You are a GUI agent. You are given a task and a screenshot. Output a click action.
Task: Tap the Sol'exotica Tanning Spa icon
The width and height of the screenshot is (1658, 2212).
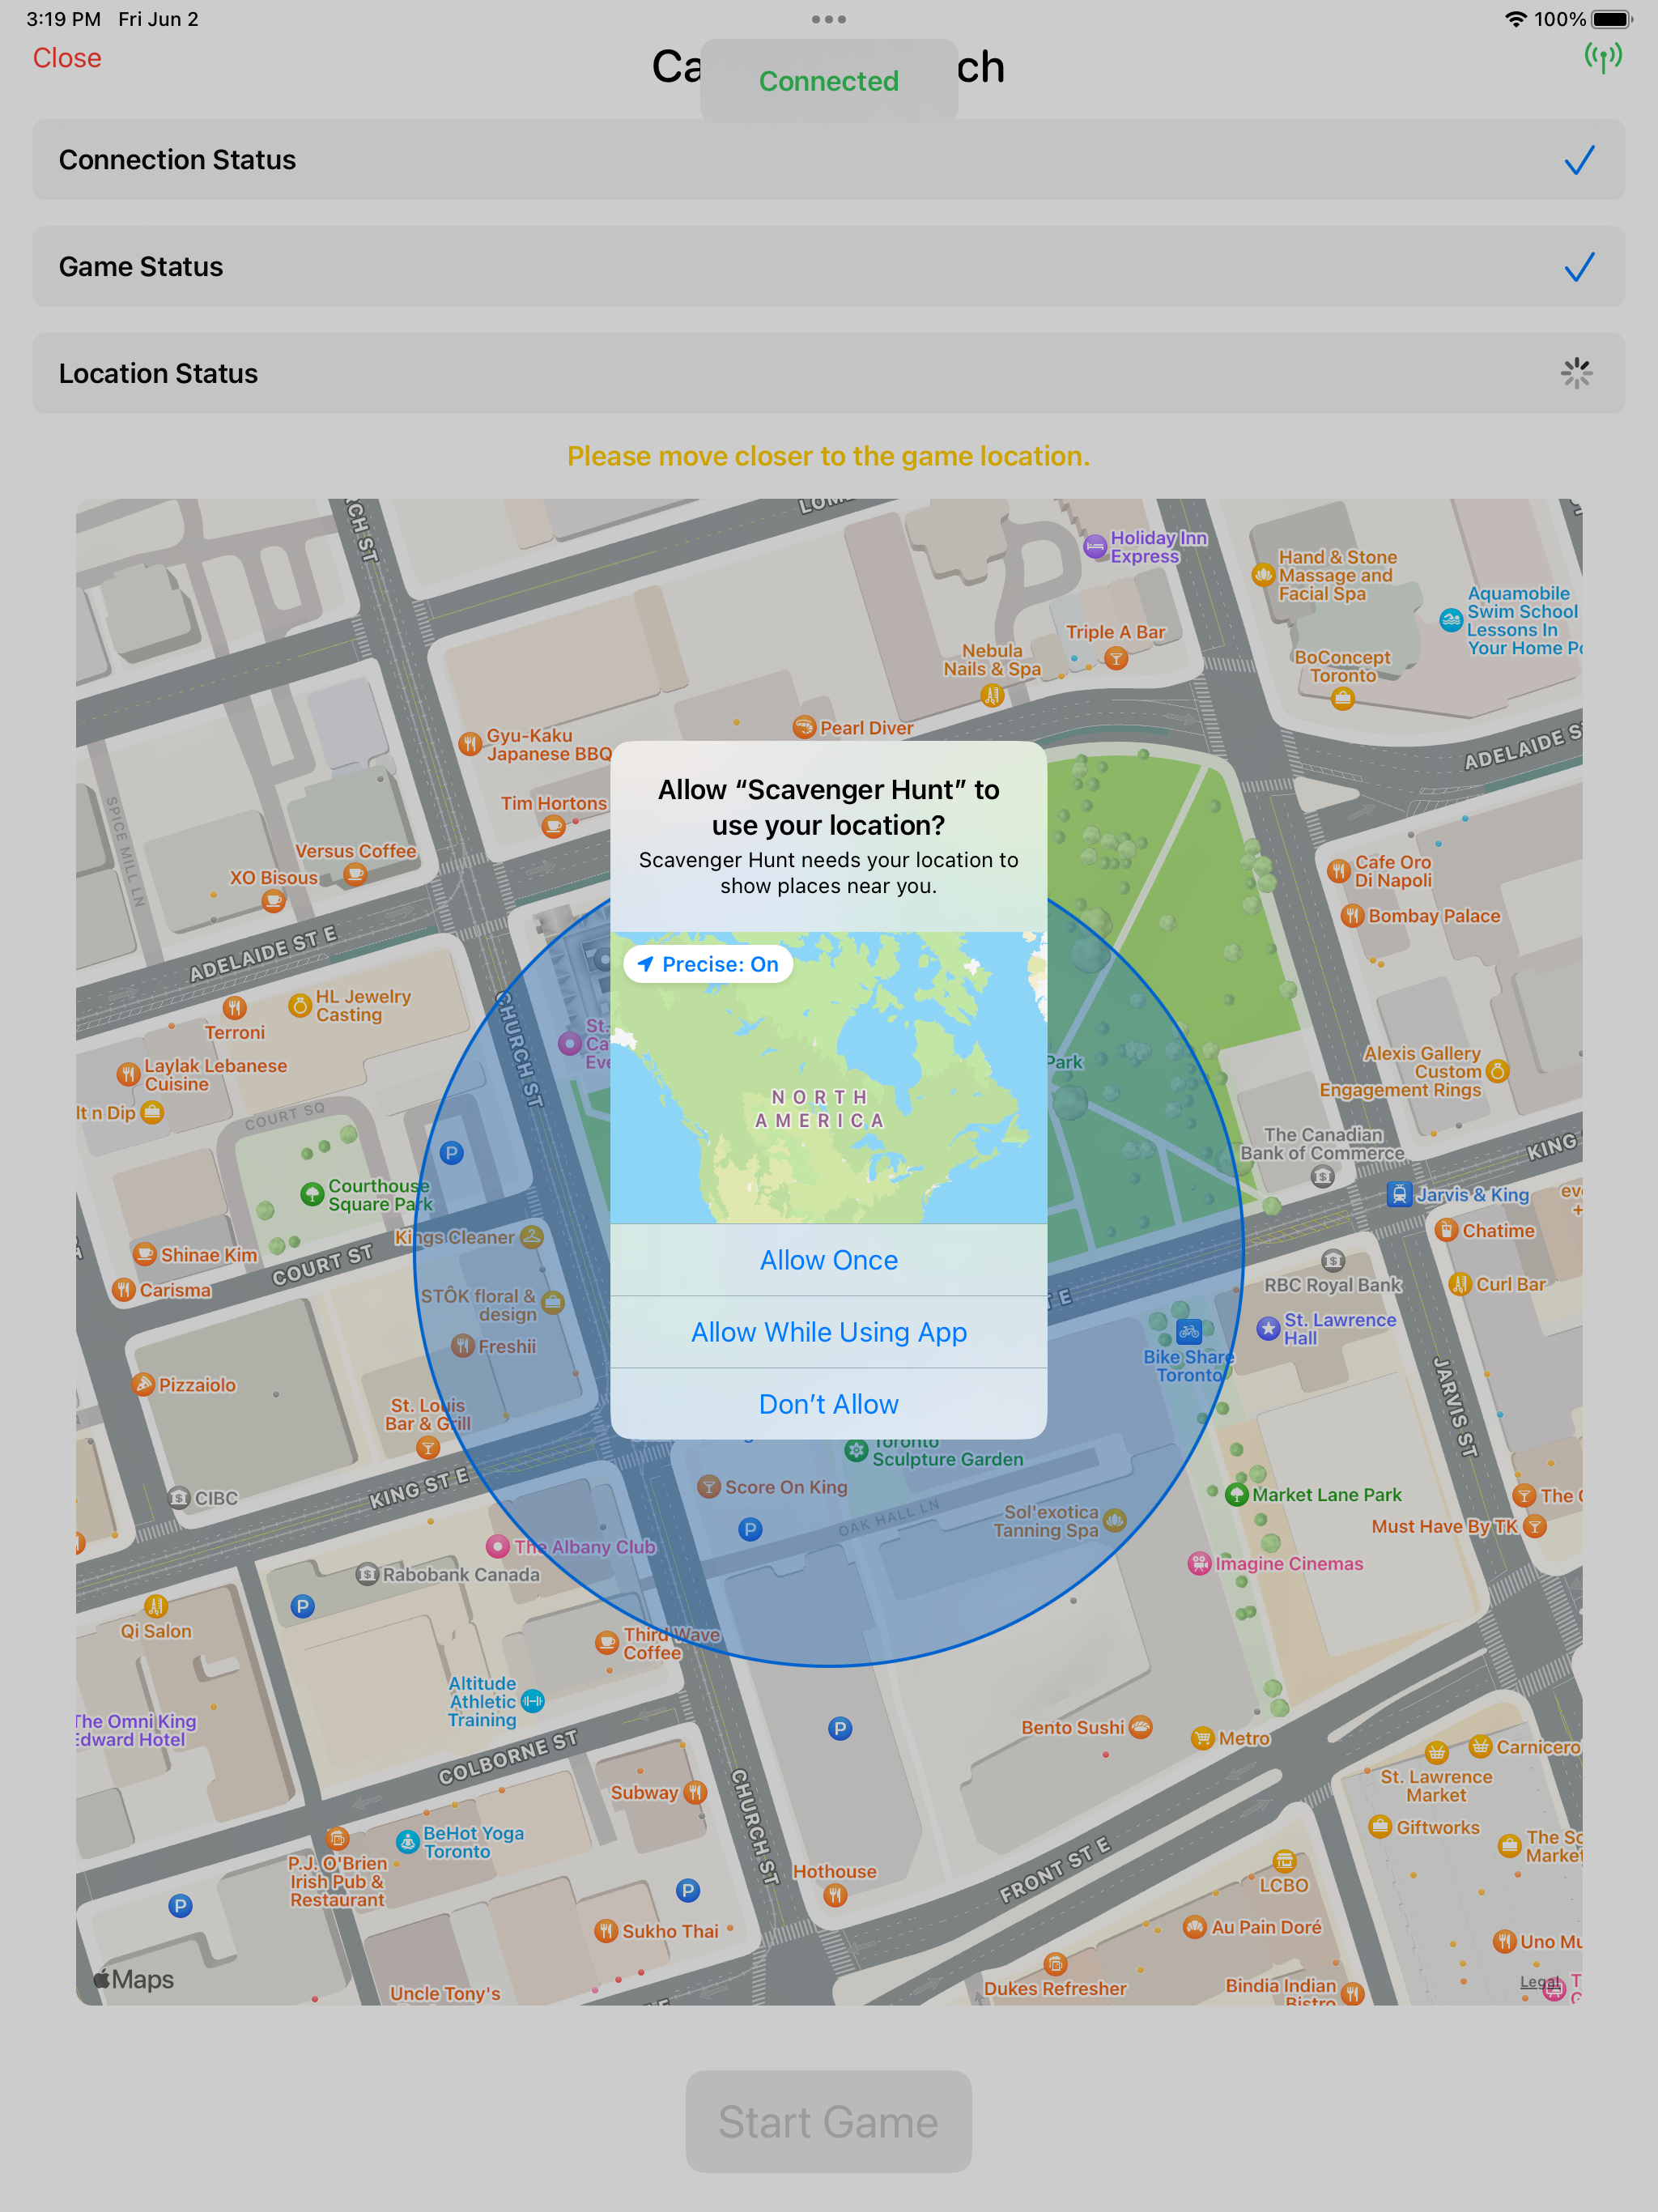(1114, 1520)
